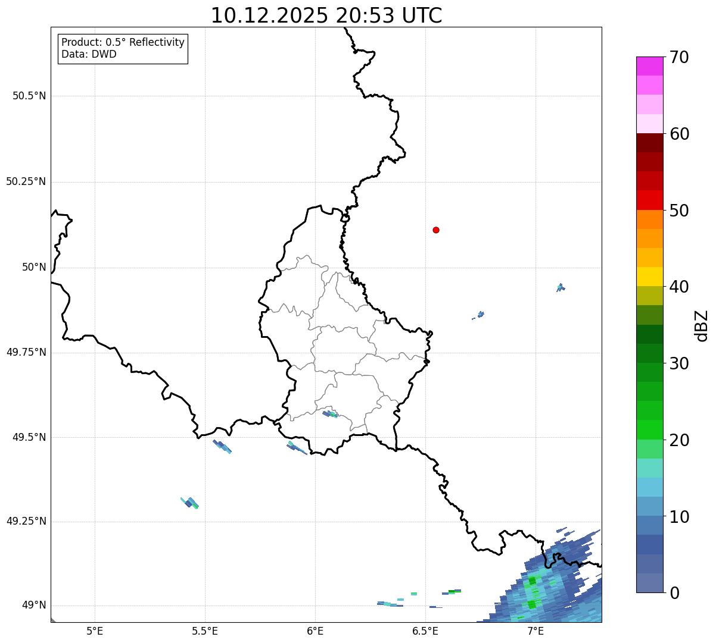This screenshot has width=716, height=643.
Task: Click the small echo near 6.75°E 49.85°N
Action: click(480, 314)
